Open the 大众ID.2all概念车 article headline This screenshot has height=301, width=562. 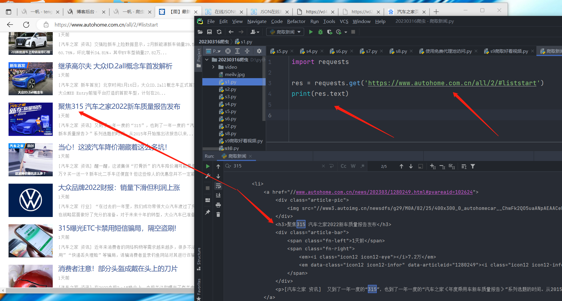[115, 66]
